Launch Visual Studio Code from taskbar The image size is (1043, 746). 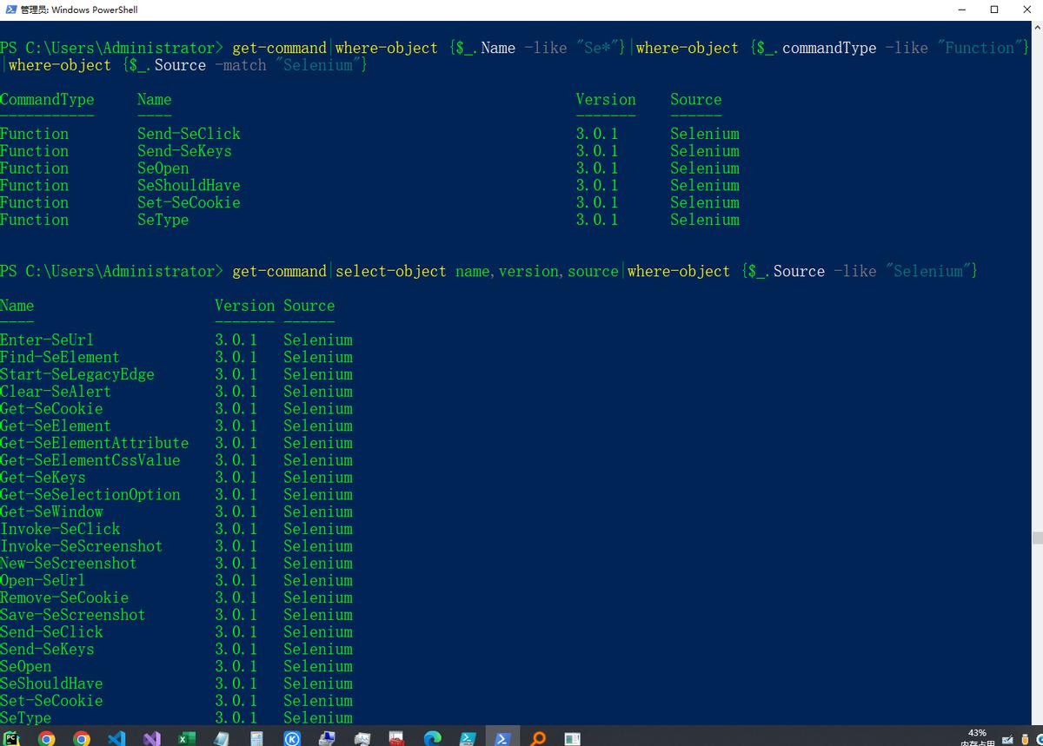(x=116, y=738)
